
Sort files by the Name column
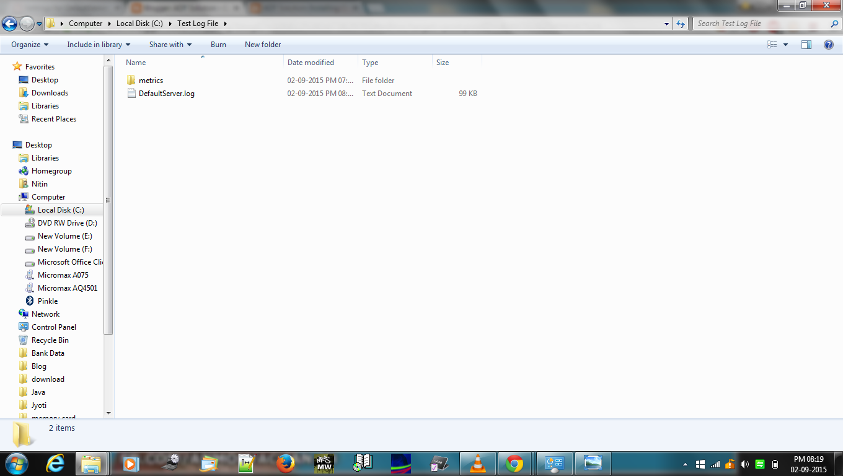(x=203, y=63)
